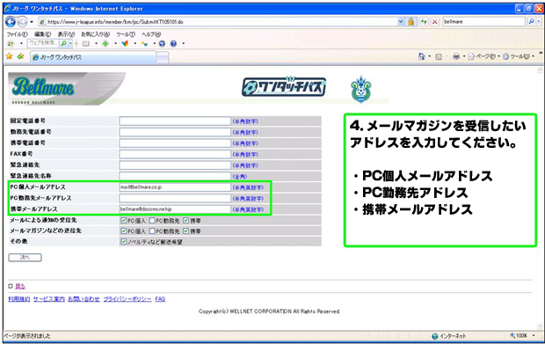Uncheck the ノベルティなど郵送希望 checkbox

pyautogui.click(x=124, y=241)
